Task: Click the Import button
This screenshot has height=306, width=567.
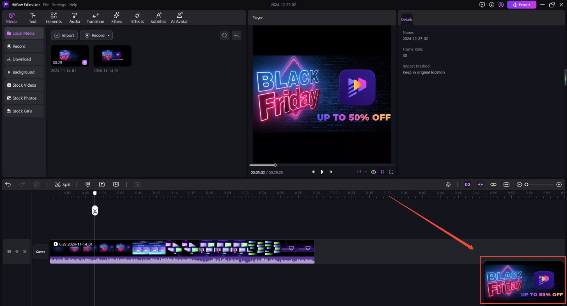Action: tap(64, 35)
